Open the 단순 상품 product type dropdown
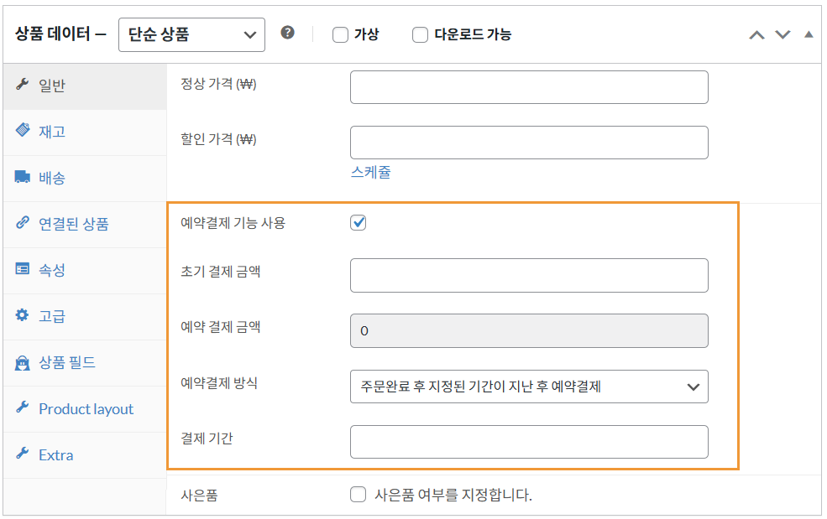This screenshot has width=827, height=519. 191,34
